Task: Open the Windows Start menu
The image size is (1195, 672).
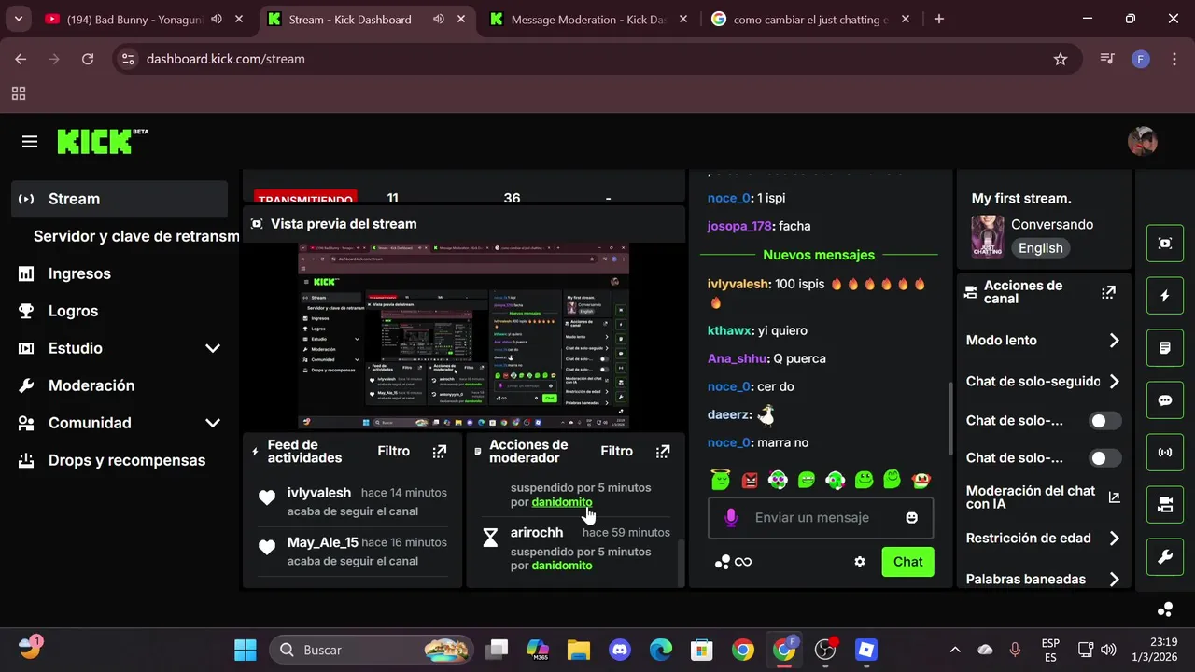Action: tap(246, 650)
